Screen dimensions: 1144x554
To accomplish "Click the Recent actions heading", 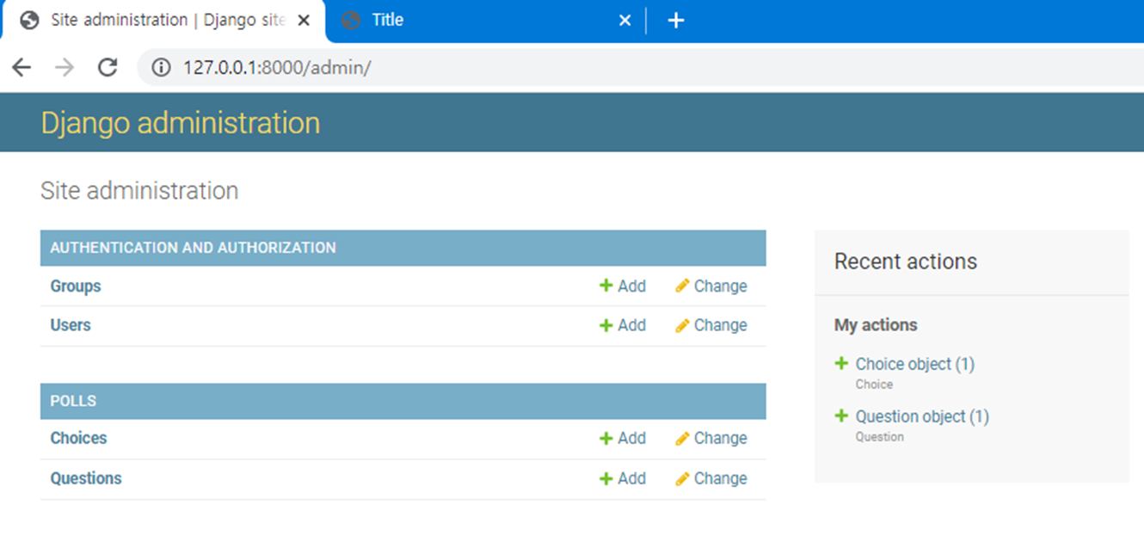I will click(906, 262).
